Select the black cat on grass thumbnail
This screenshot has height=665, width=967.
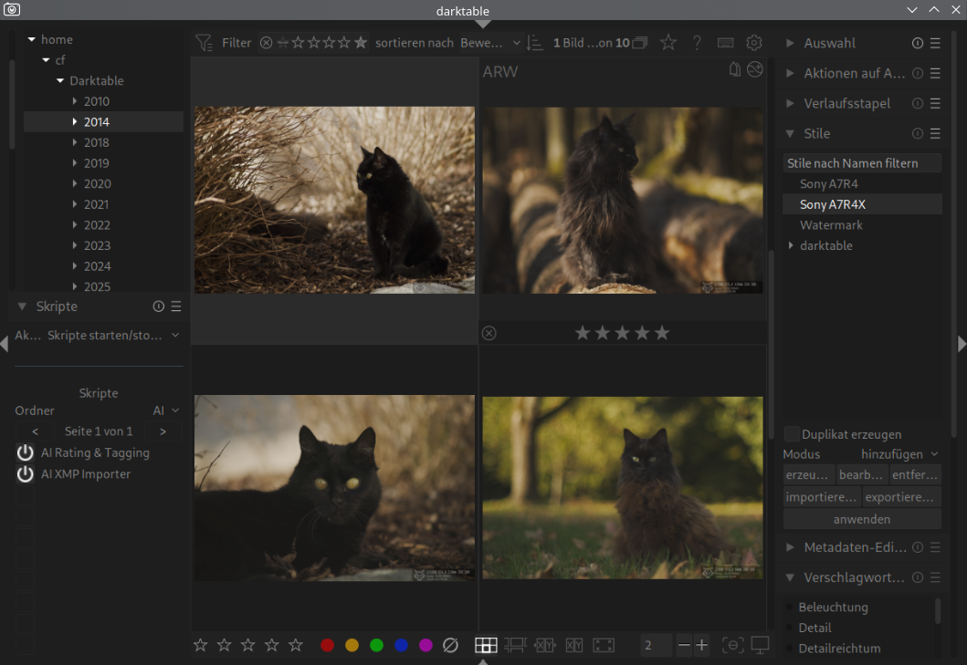point(622,487)
